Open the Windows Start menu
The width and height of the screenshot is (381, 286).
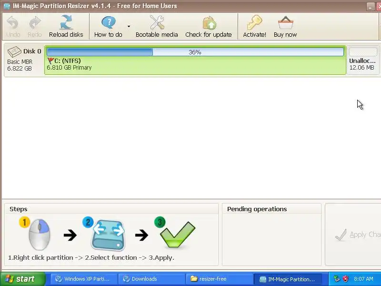(x=22, y=279)
